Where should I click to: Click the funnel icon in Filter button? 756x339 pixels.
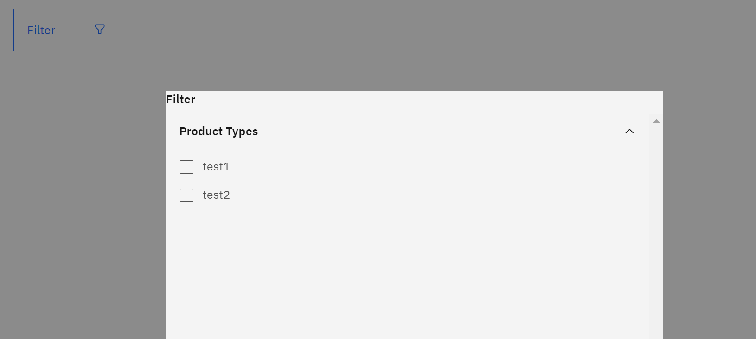(x=100, y=30)
